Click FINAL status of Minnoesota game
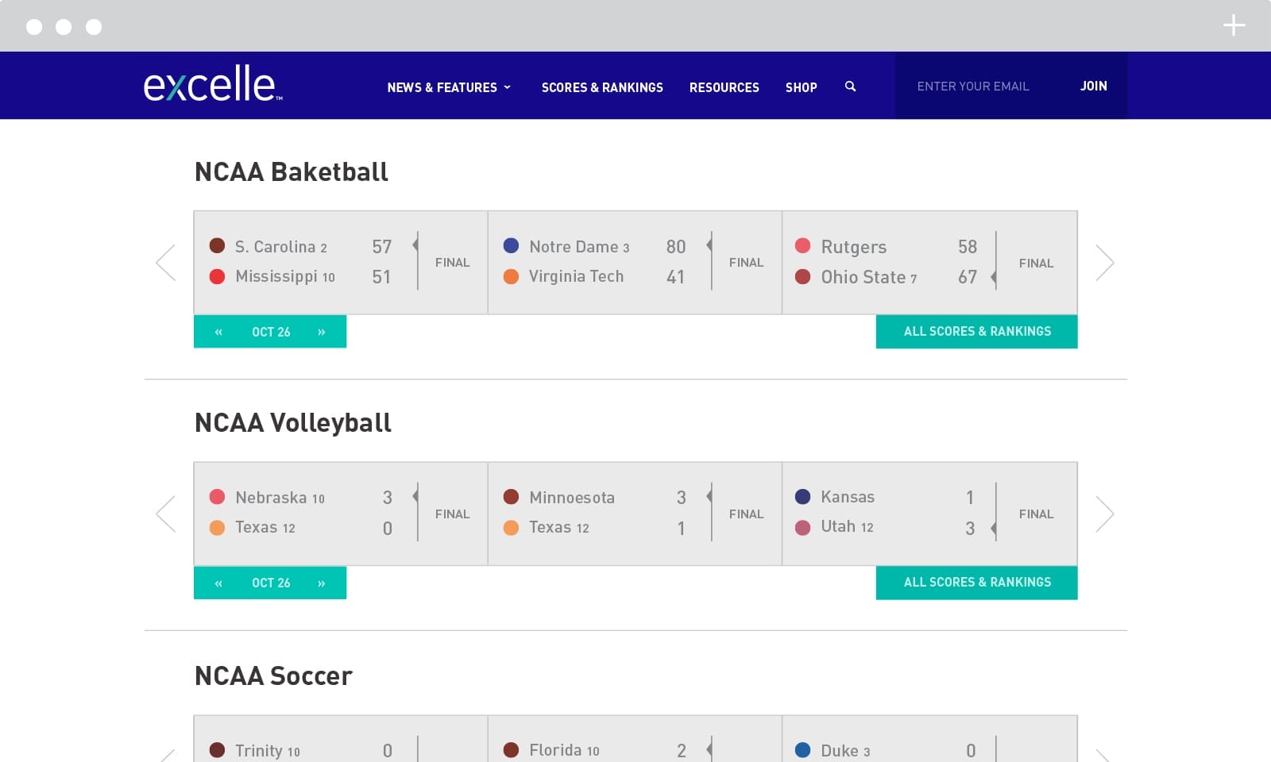Screen dimensions: 1271x762 click(746, 514)
